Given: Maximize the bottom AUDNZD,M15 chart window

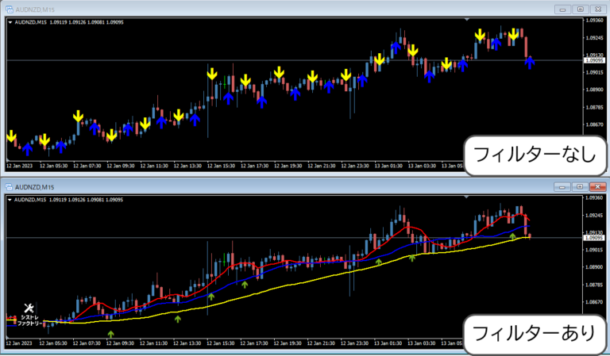Looking at the screenshot, I should 580,187.
